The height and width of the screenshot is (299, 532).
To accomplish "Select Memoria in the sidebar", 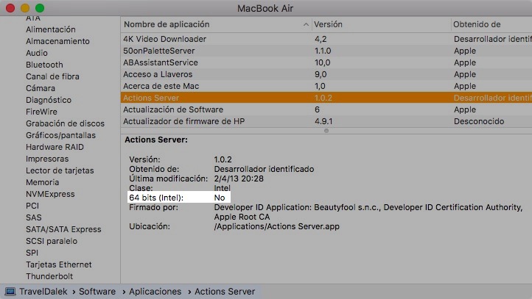I will click(43, 182).
